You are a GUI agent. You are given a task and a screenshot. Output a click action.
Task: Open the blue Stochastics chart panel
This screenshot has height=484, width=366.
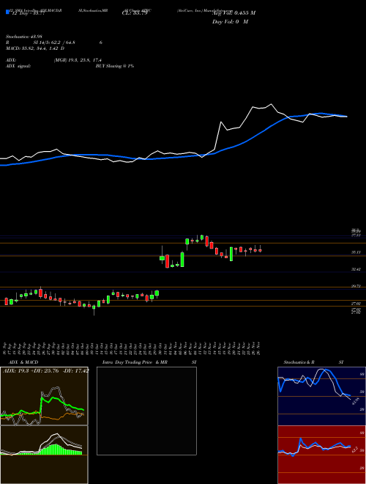tap(321, 396)
